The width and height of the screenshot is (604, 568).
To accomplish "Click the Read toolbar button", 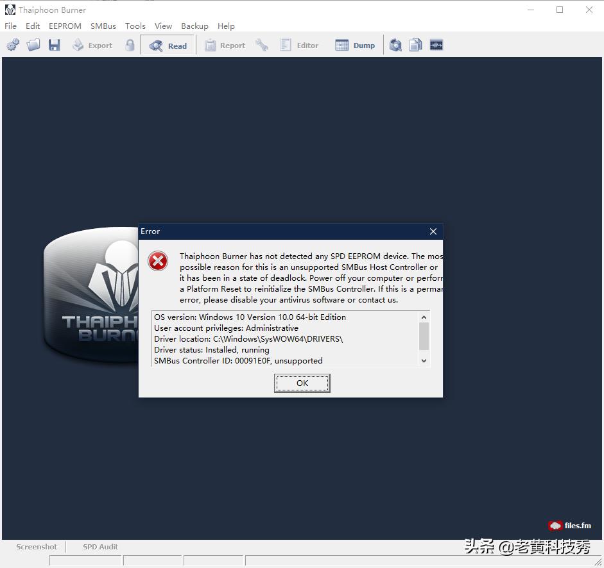I will tap(168, 46).
